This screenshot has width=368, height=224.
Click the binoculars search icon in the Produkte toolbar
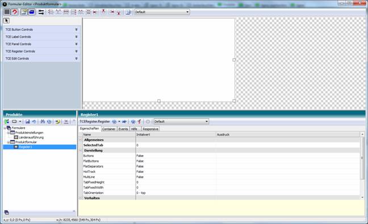(x=43, y=122)
